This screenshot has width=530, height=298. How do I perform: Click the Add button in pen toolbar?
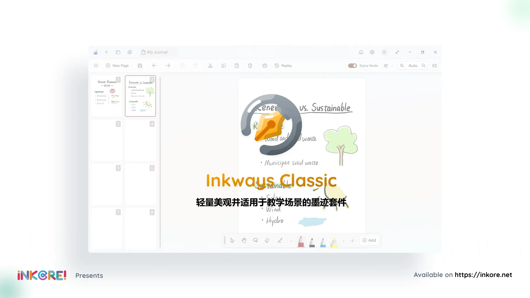point(369,240)
